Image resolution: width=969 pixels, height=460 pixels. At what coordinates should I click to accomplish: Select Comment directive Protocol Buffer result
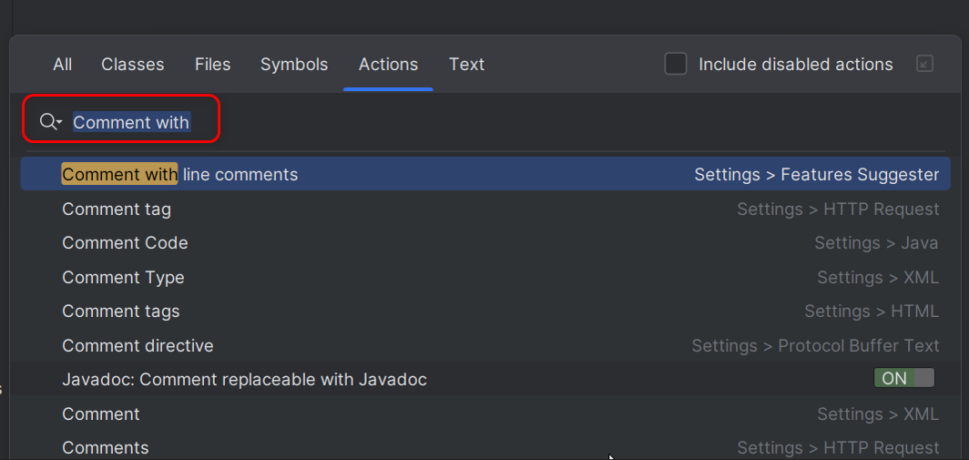pyautogui.click(x=485, y=345)
